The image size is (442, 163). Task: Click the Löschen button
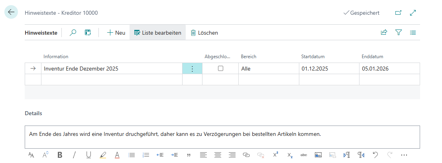click(x=204, y=33)
